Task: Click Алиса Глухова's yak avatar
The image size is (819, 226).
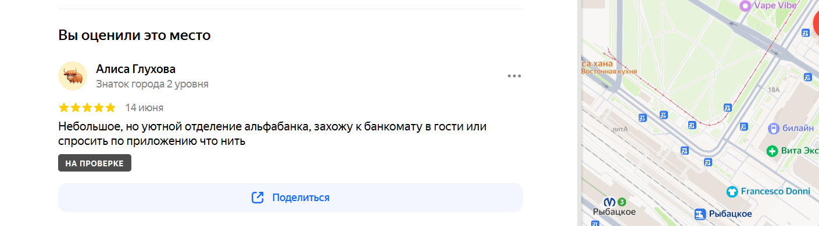Action: (73, 76)
